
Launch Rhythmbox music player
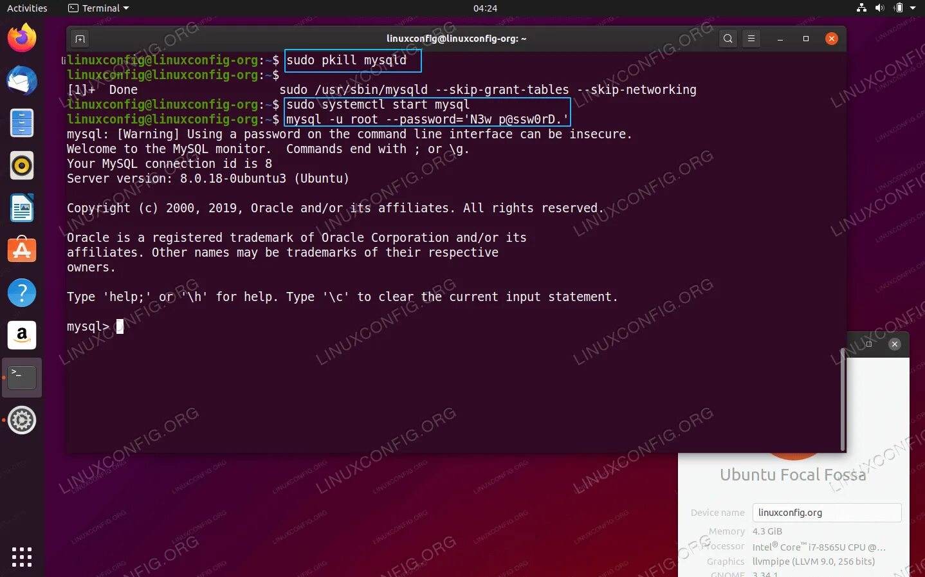pos(22,165)
